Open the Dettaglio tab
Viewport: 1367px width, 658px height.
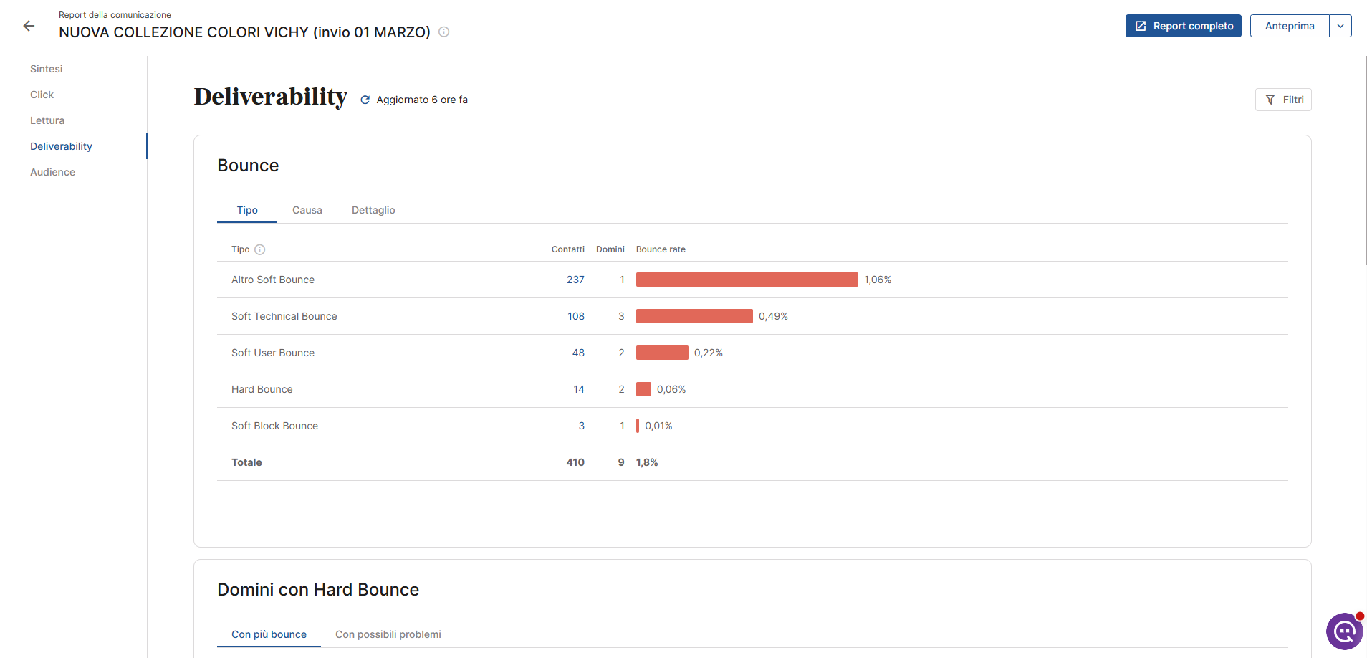(x=373, y=210)
